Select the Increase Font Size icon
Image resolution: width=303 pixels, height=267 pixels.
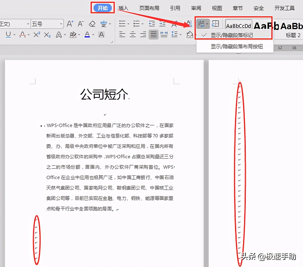point(70,24)
